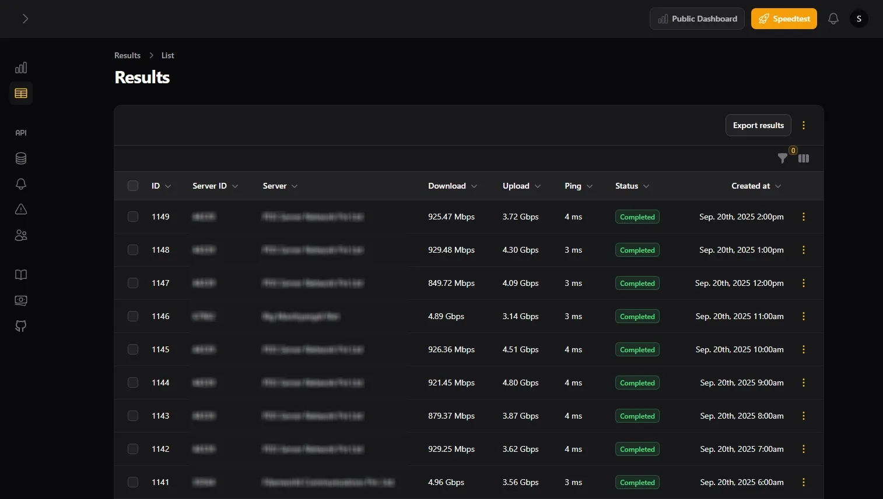Image resolution: width=883 pixels, height=499 pixels.
Task: Open the dashboard bar-chart icon in sidebar
Action: pos(21,68)
